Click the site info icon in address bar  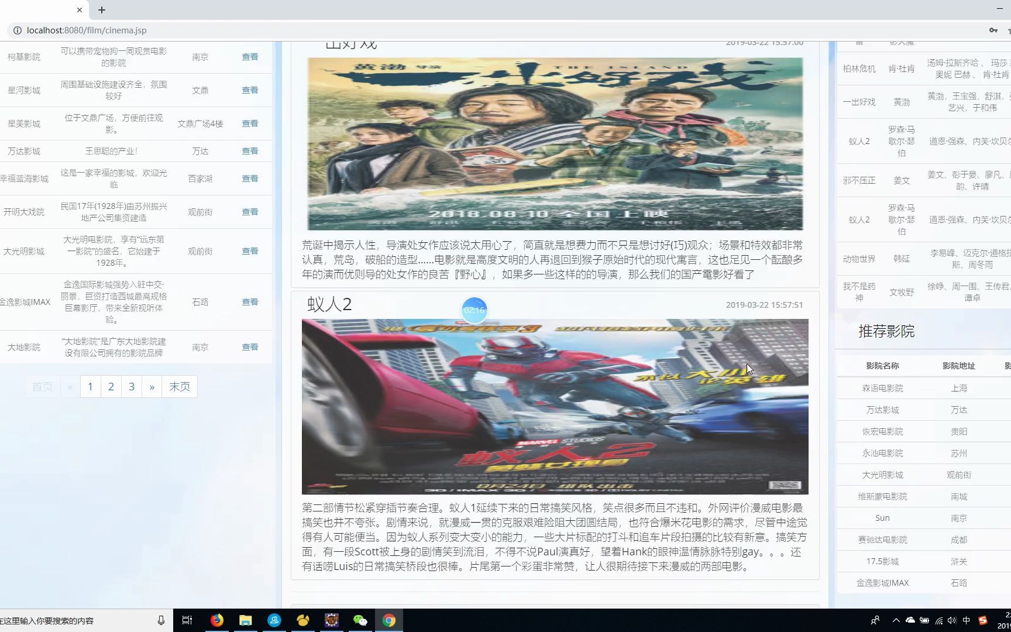[x=18, y=30]
